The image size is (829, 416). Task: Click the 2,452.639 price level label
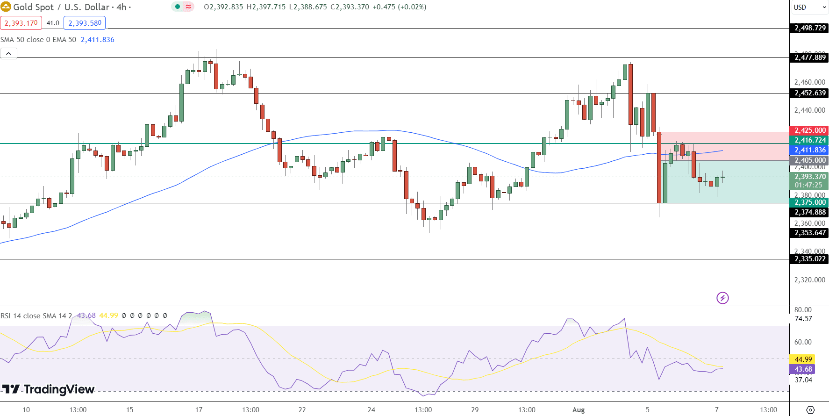click(x=810, y=93)
